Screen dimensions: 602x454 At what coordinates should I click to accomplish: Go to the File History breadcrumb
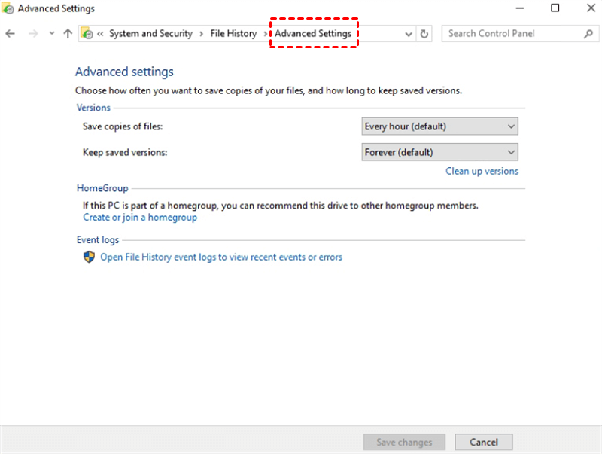[x=233, y=34]
